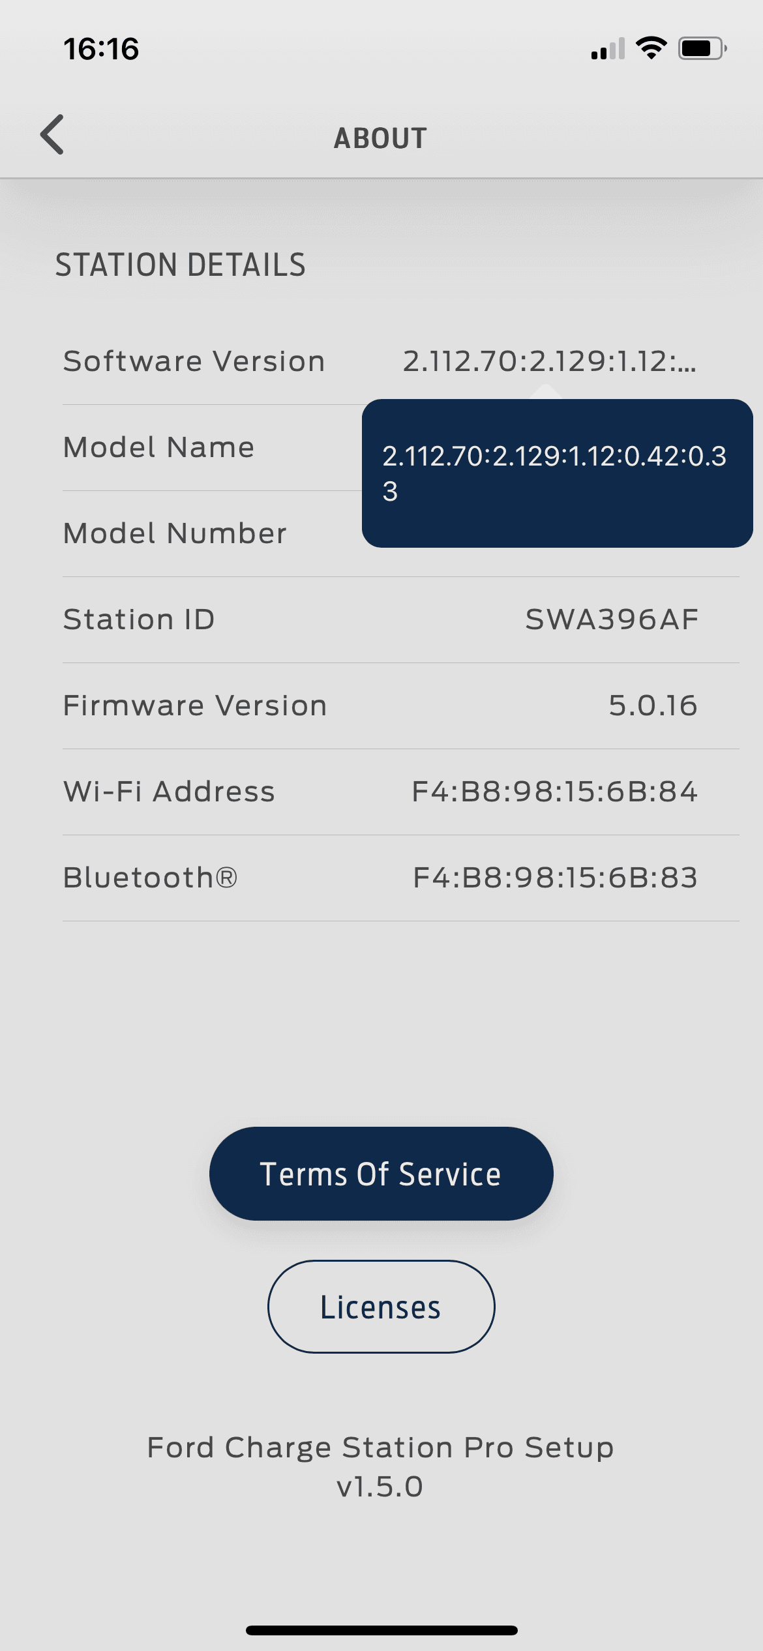Tap the Software Version label
This screenshot has width=763, height=1651.
194,361
